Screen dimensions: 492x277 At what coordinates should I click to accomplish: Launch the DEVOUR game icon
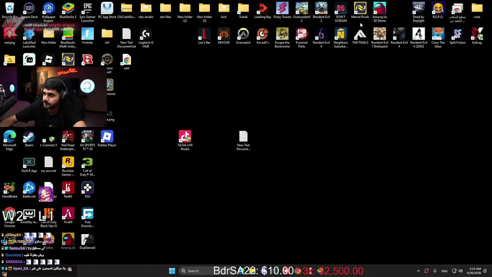click(224, 36)
